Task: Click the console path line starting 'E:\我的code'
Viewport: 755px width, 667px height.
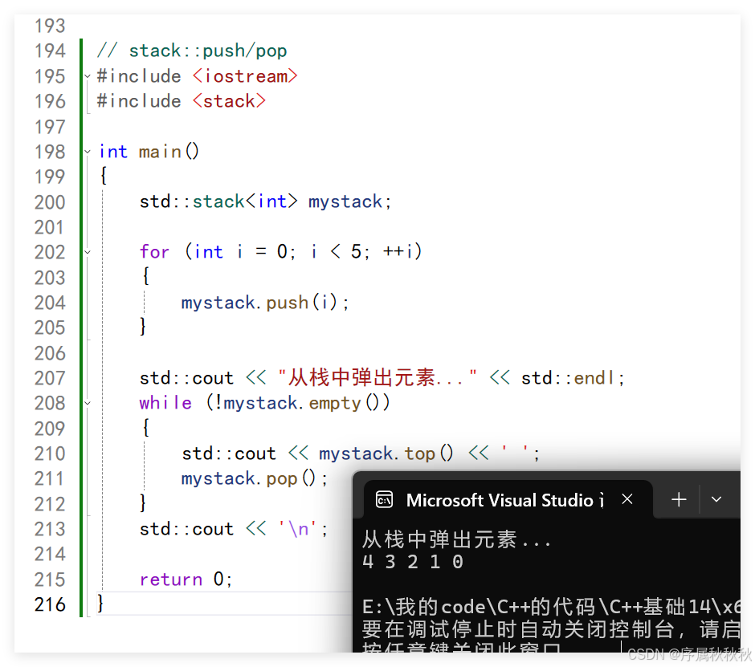Action: coord(551,607)
